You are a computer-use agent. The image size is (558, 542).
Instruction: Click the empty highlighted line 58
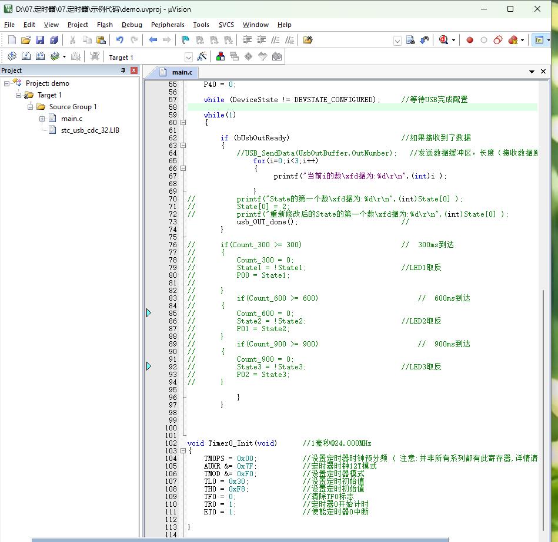coord(353,107)
